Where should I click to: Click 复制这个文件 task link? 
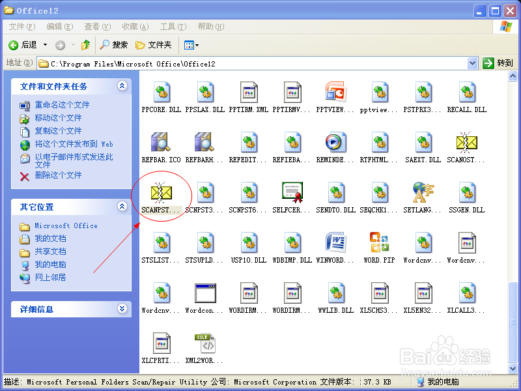58,131
